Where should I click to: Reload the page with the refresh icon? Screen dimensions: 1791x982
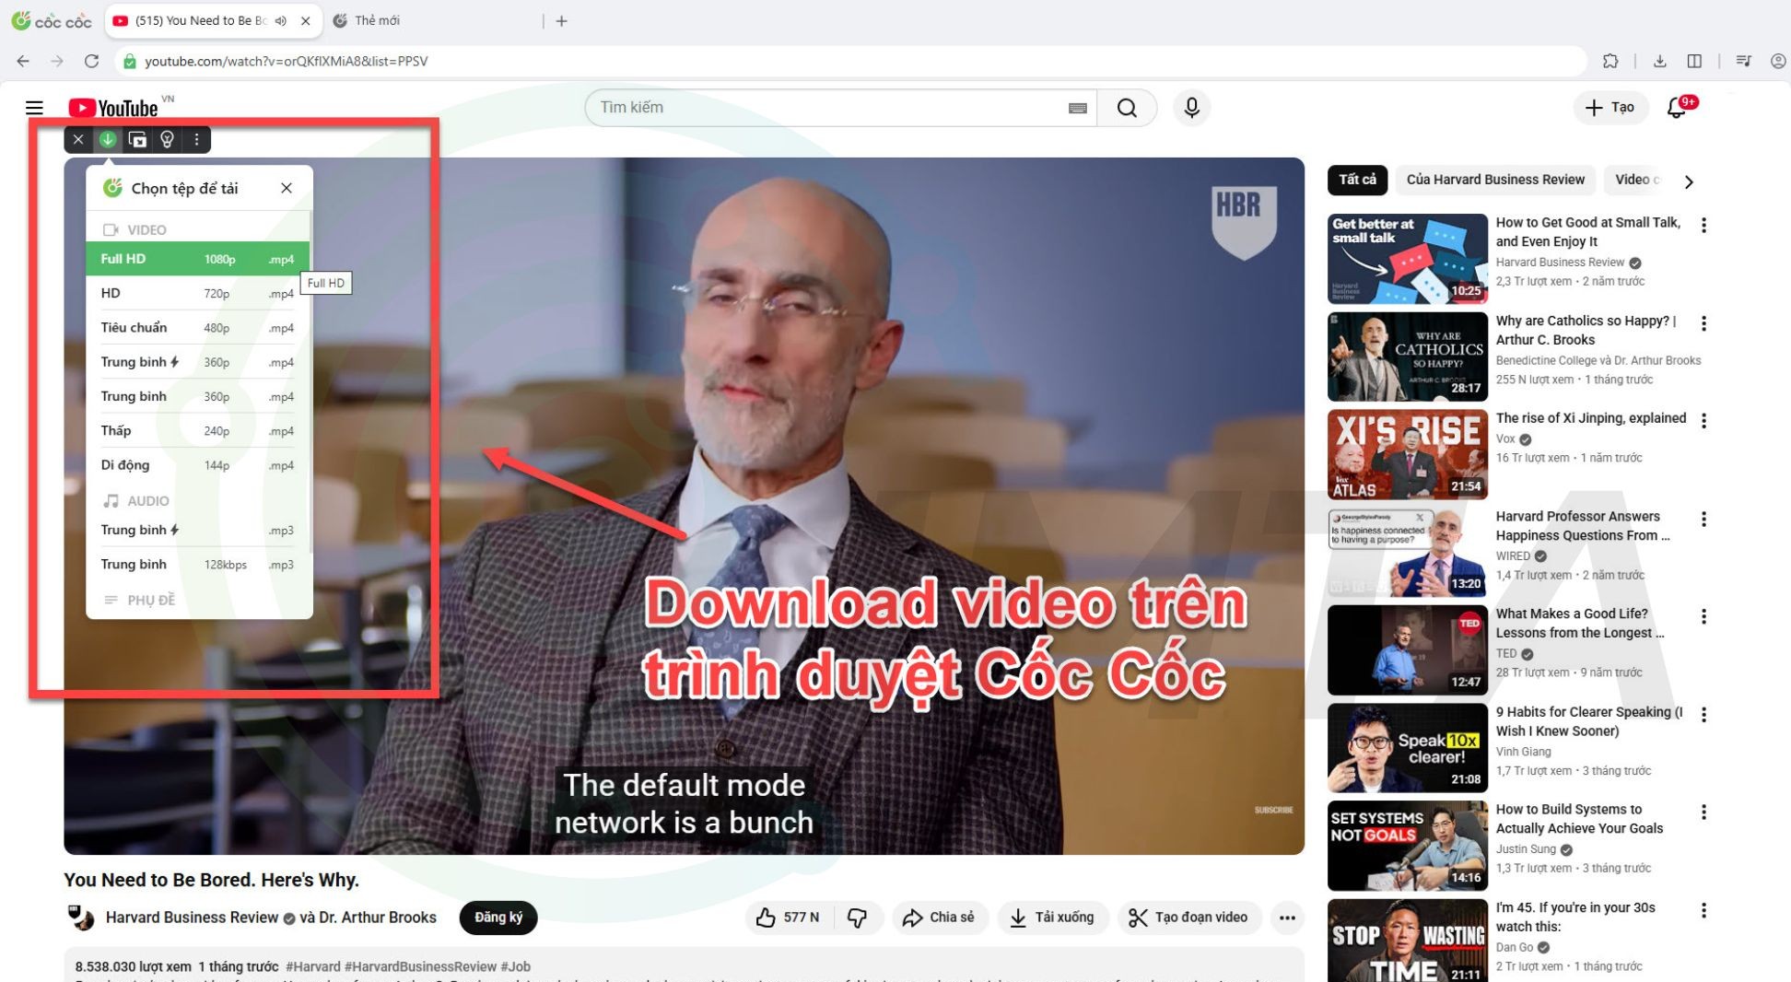[91, 61]
